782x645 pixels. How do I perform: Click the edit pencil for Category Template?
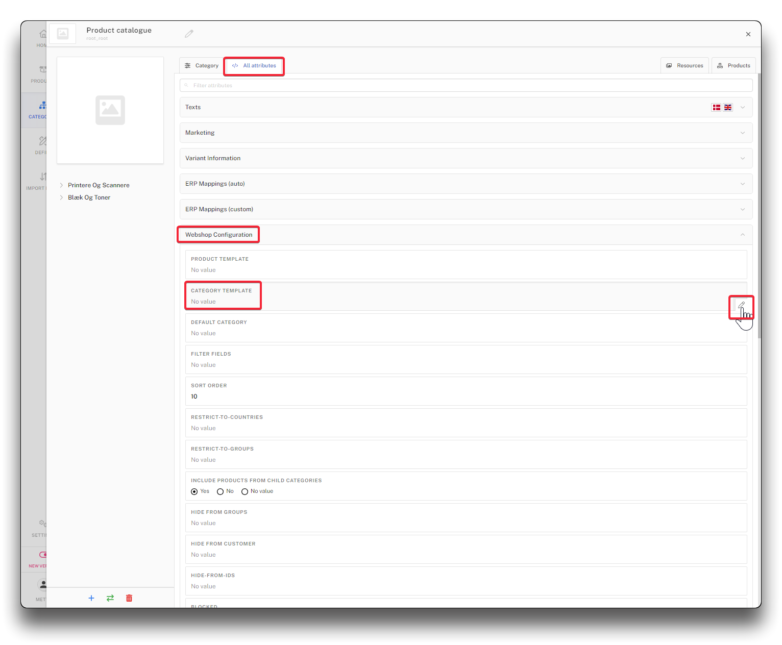[x=741, y=305]
